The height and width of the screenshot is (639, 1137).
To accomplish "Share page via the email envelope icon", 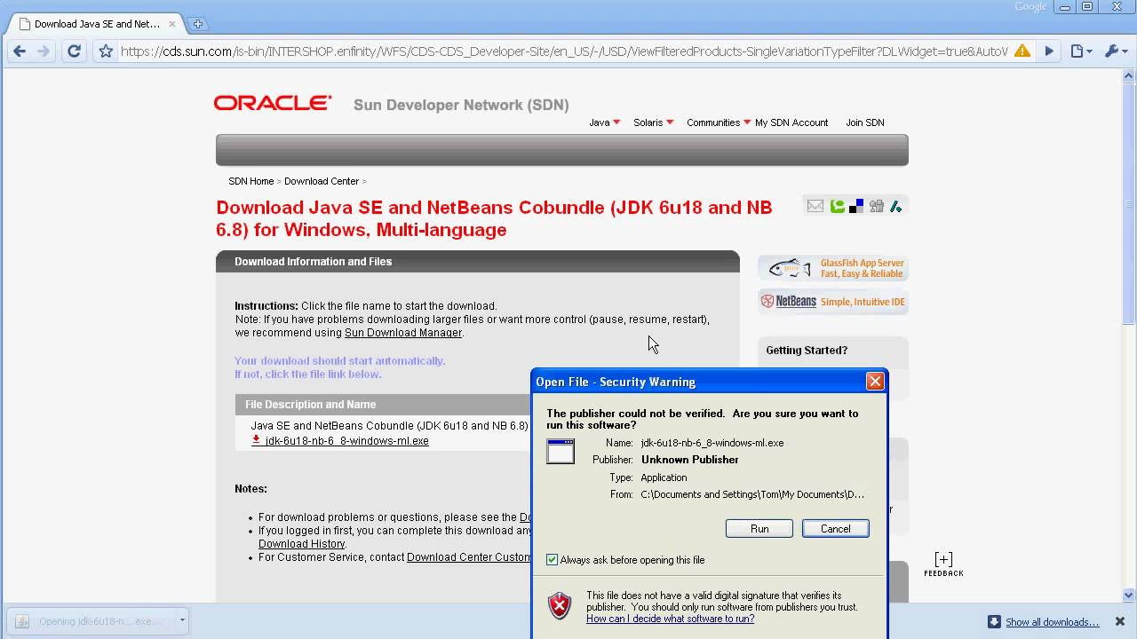I will [x=815, y=206].
